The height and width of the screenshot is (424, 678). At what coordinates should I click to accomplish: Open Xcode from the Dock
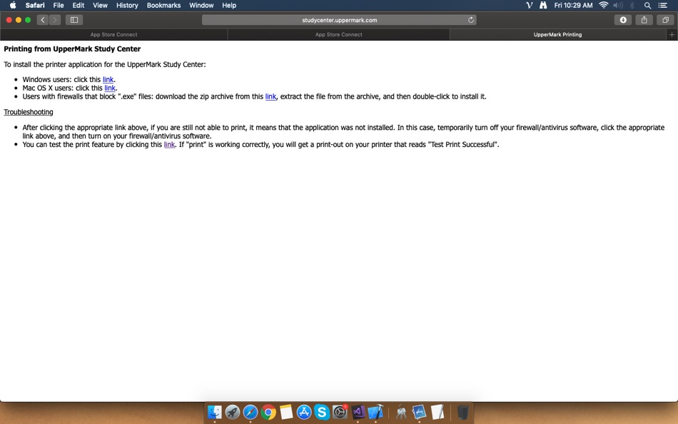375,412
